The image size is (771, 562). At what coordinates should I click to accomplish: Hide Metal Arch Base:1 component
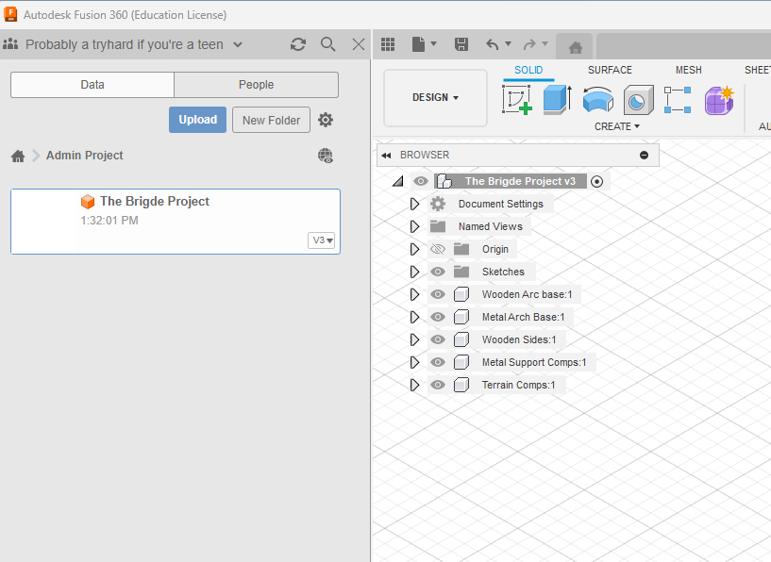tap(438, 317)
